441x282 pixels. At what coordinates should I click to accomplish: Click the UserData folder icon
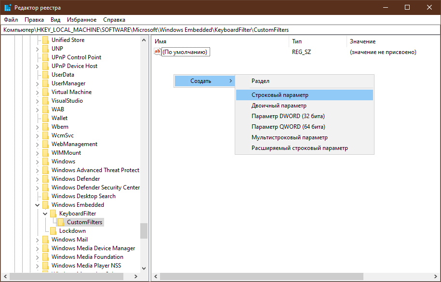coord(46,75)
